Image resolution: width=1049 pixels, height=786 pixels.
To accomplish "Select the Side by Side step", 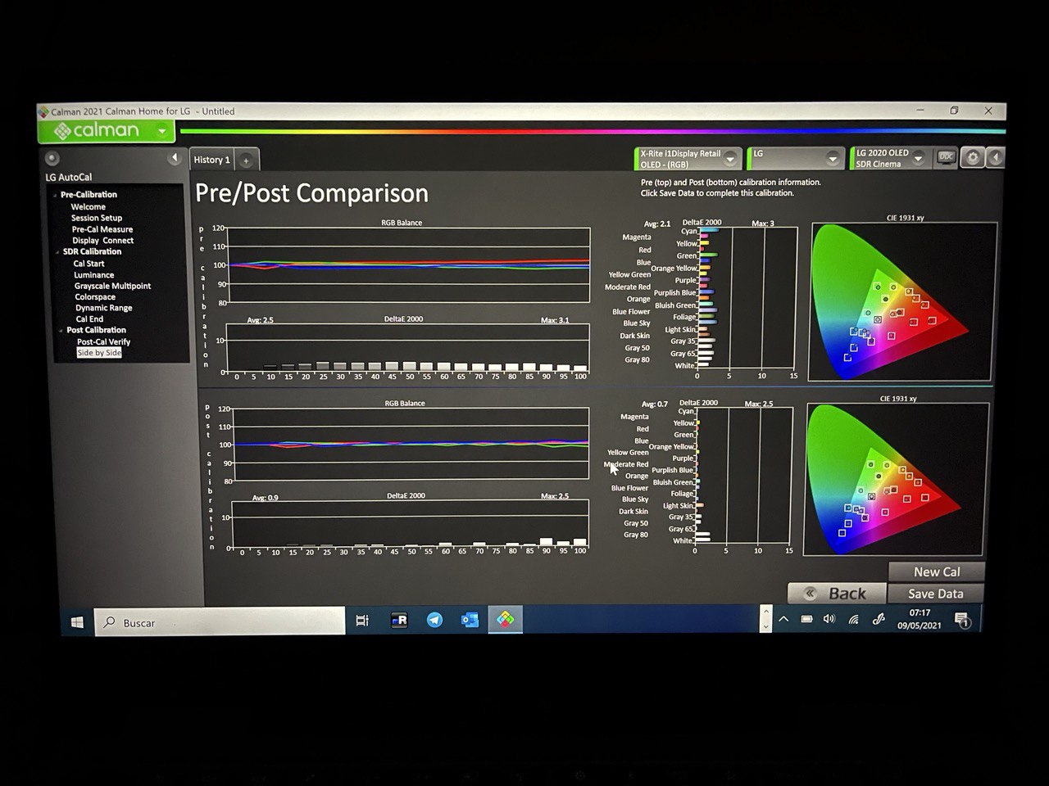I will click(x=99, y=353).
